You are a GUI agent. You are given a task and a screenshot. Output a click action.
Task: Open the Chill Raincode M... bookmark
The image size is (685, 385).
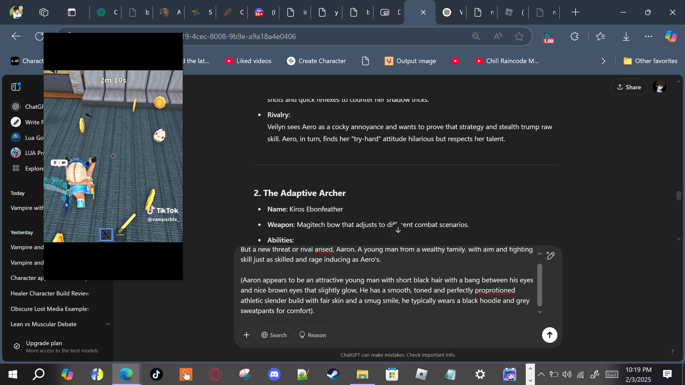pyautogui.click(x=507, y=61)
